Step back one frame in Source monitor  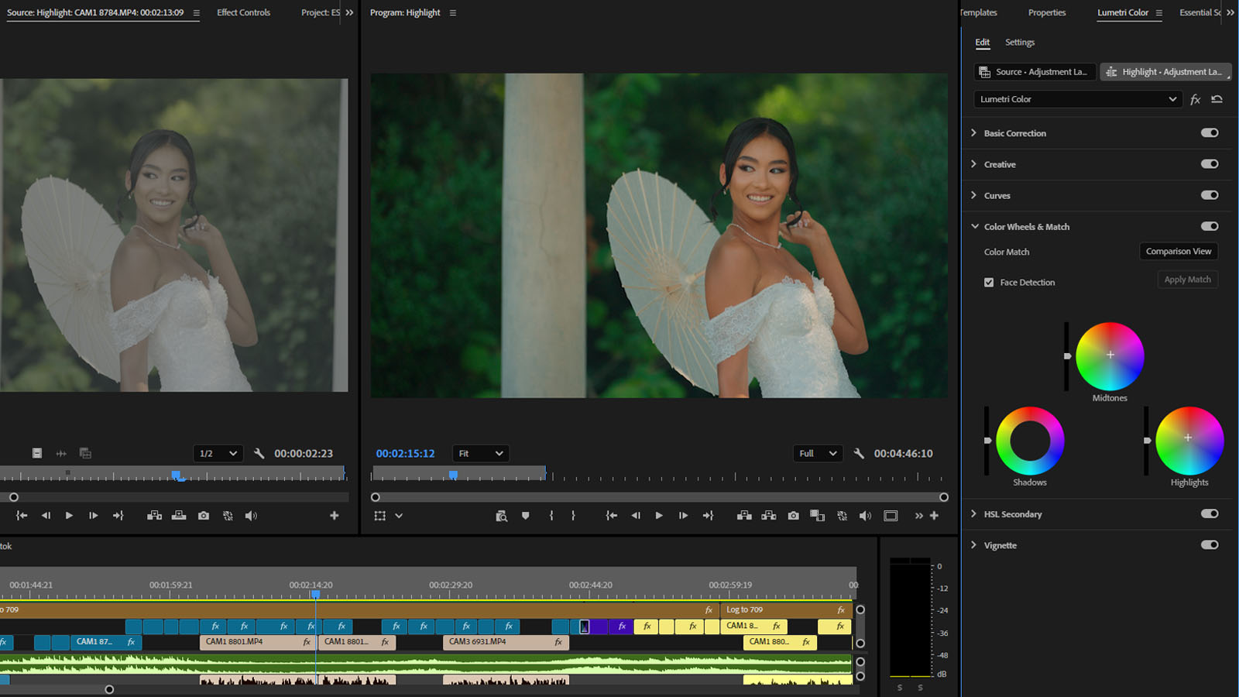pyautogui.click(x=46, y=516)
